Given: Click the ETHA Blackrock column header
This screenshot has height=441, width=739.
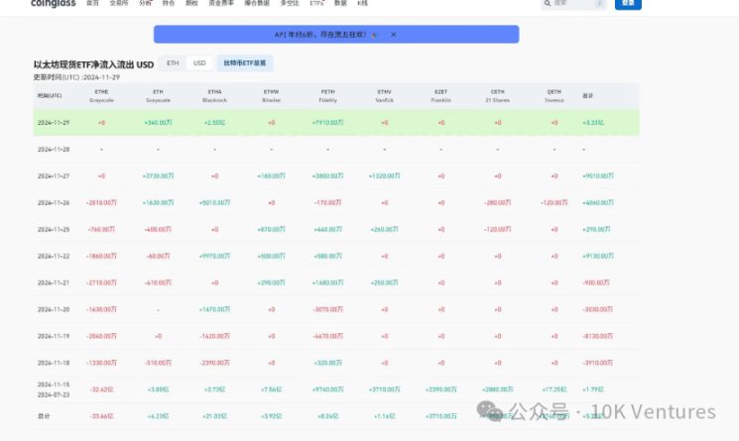Looking at the screenshot, I should 214,97.
